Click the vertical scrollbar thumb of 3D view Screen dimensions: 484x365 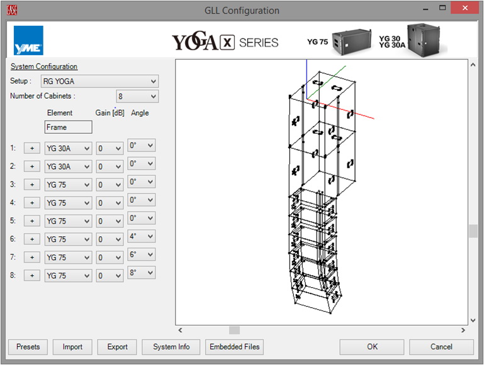click(473, 231)
